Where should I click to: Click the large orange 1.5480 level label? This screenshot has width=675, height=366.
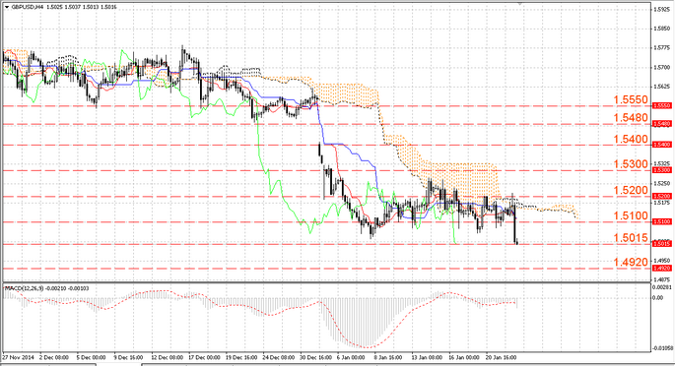(x=631, y=118)
